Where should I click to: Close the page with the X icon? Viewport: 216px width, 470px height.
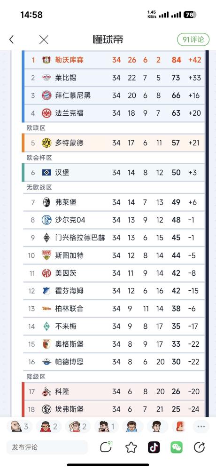(44, 40)
